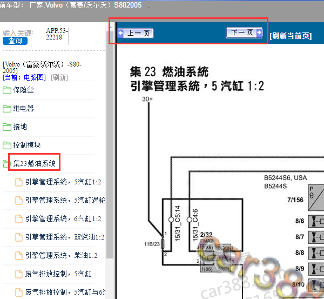
Task: Open the 继电器 folder
Action: pyautogui.click(x=23, y=108)
